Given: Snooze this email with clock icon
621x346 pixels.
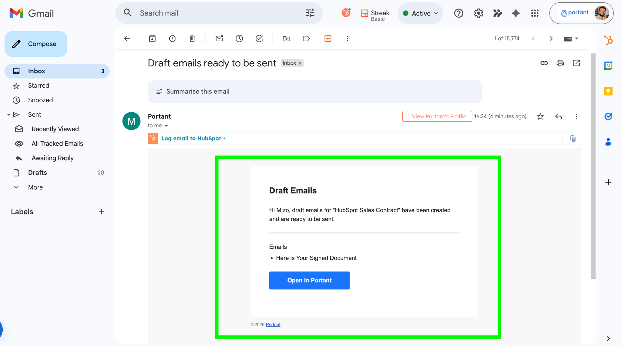Looking at the screenshot, I should [239, 39].
